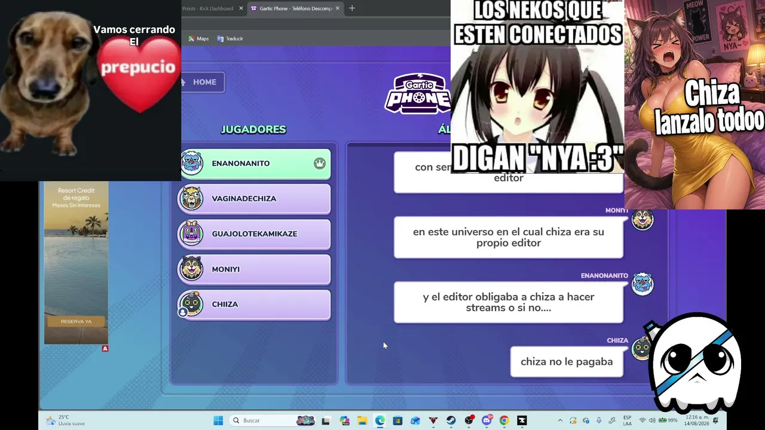Open the Copilot app in the taskbar
Image resolution: width=765 pixels, height=430 pixels.
click(344, 420)
